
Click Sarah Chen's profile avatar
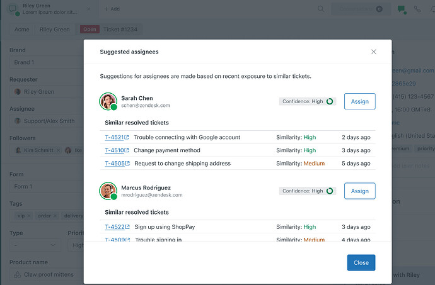click(108, 101)
